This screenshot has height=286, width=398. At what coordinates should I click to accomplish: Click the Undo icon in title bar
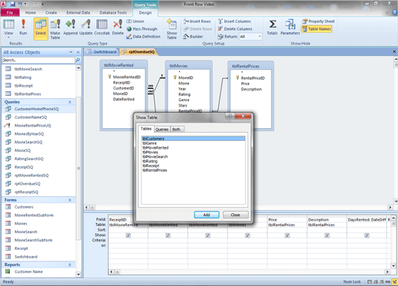click(20, 4)
